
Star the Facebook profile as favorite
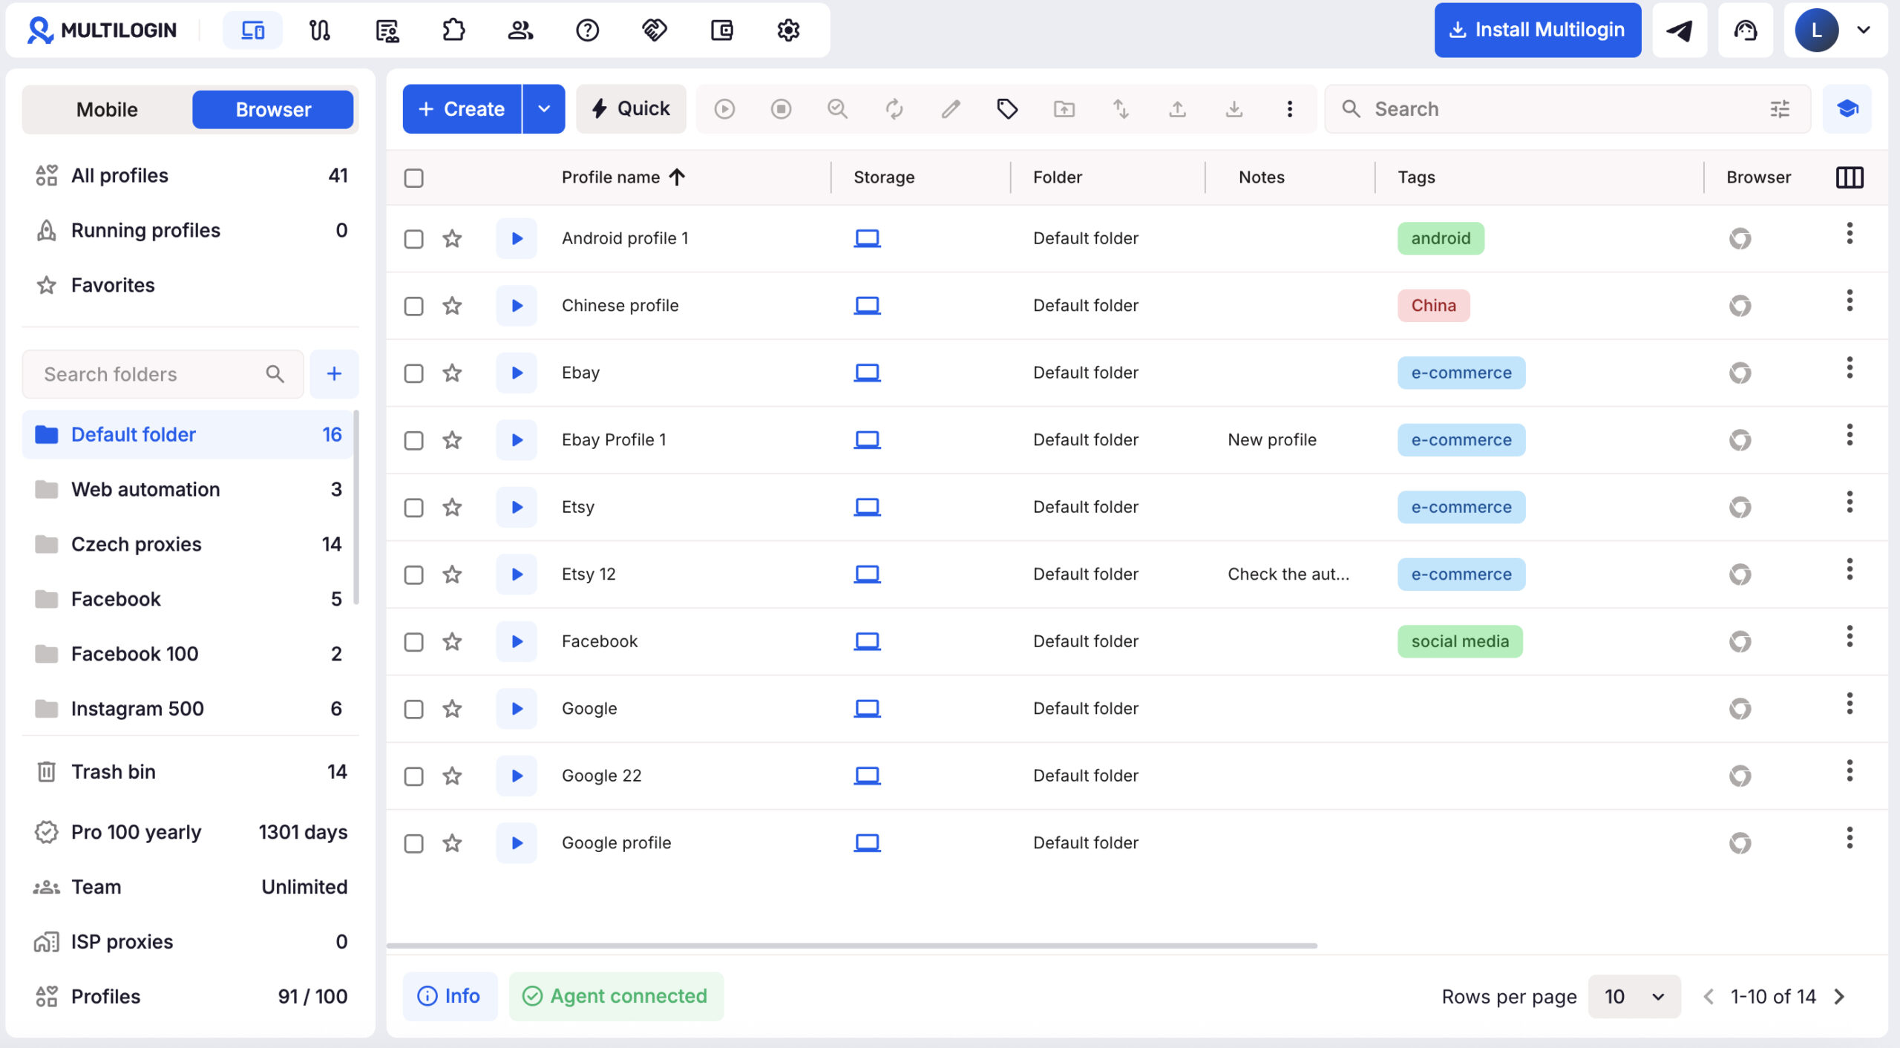pyautogui.click(x=452, y=641)
